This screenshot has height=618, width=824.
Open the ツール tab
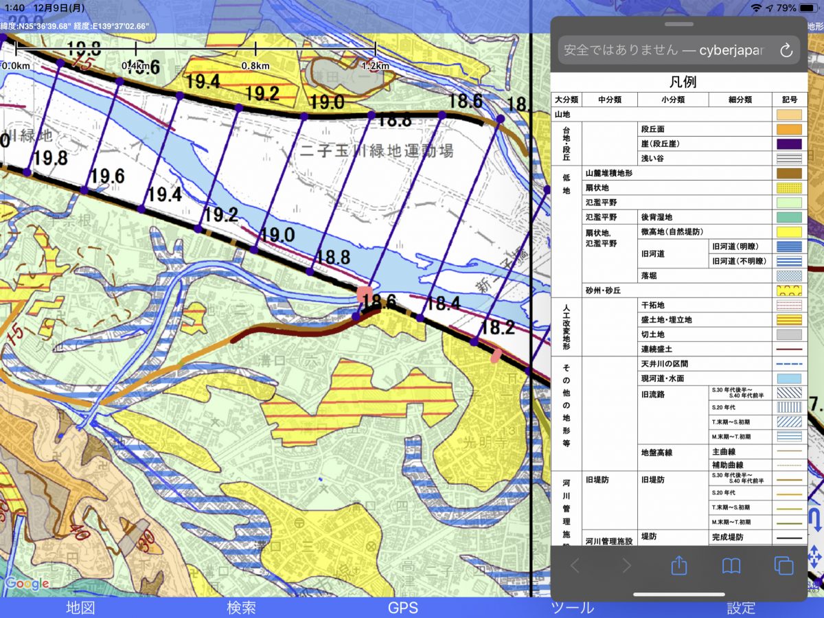point(572,607)
